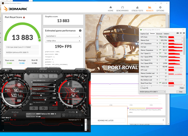Click Your score value 13 883
This screenshot has width=188, height=136.
point(9,63)
